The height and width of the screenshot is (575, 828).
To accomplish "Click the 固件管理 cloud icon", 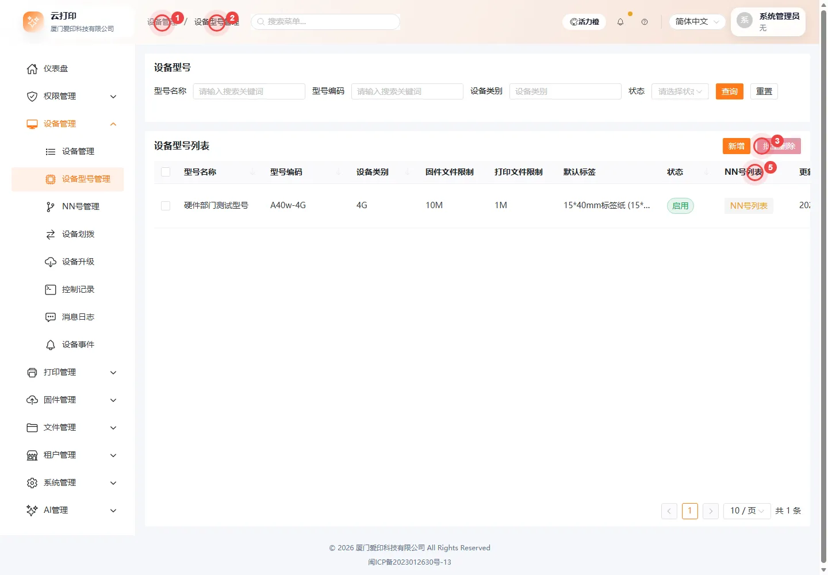I will tap(32, 400).
